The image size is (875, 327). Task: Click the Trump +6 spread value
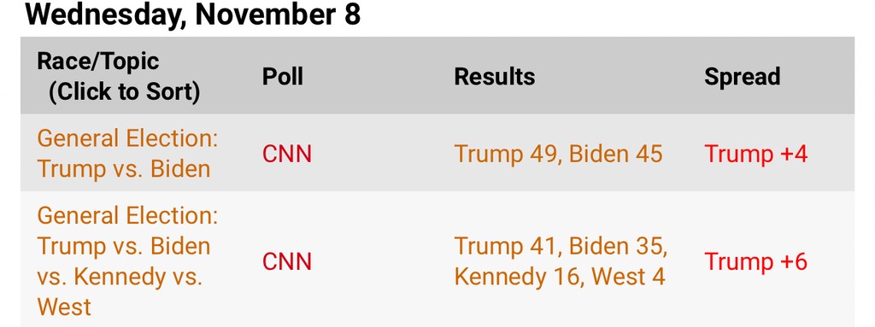(756, 262)
